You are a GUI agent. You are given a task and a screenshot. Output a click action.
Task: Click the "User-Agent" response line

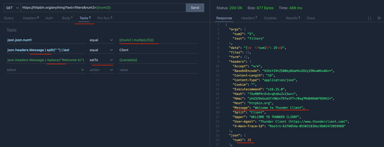291,121
